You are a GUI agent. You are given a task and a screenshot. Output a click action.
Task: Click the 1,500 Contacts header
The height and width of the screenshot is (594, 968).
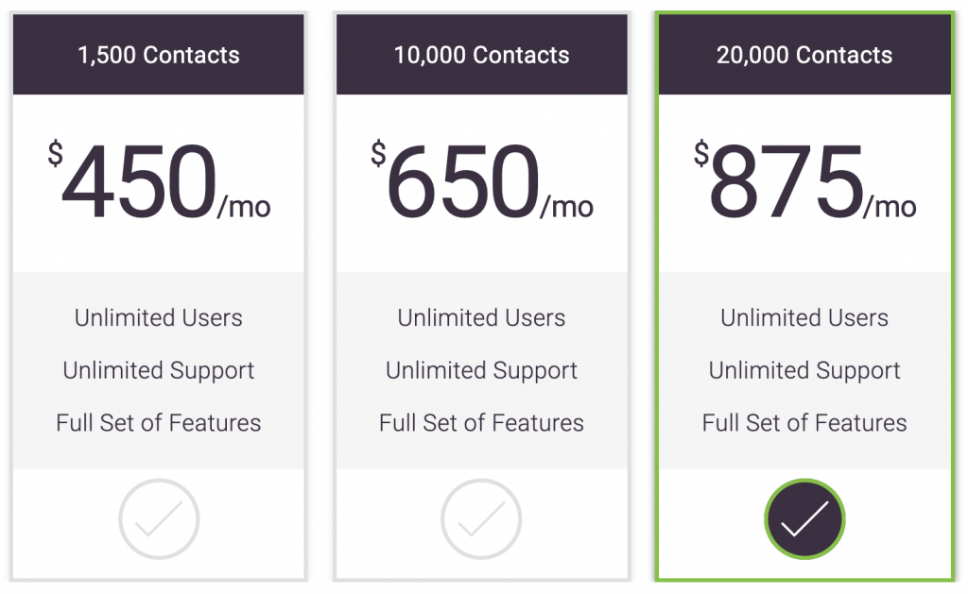click(159, 55)
